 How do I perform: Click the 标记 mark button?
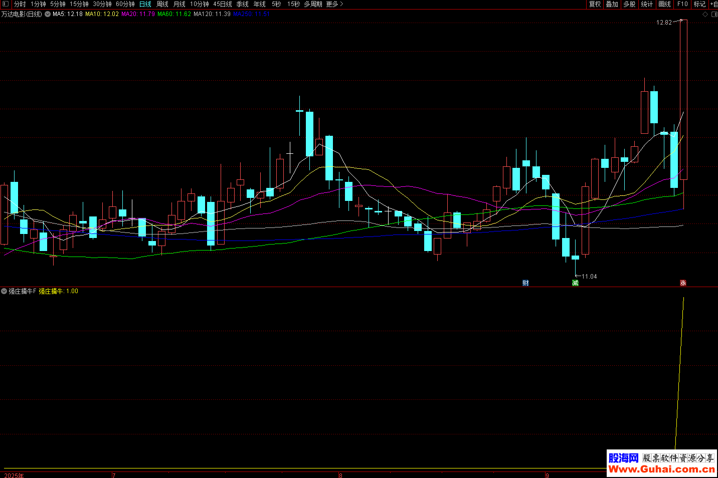(x=700, y=4)
